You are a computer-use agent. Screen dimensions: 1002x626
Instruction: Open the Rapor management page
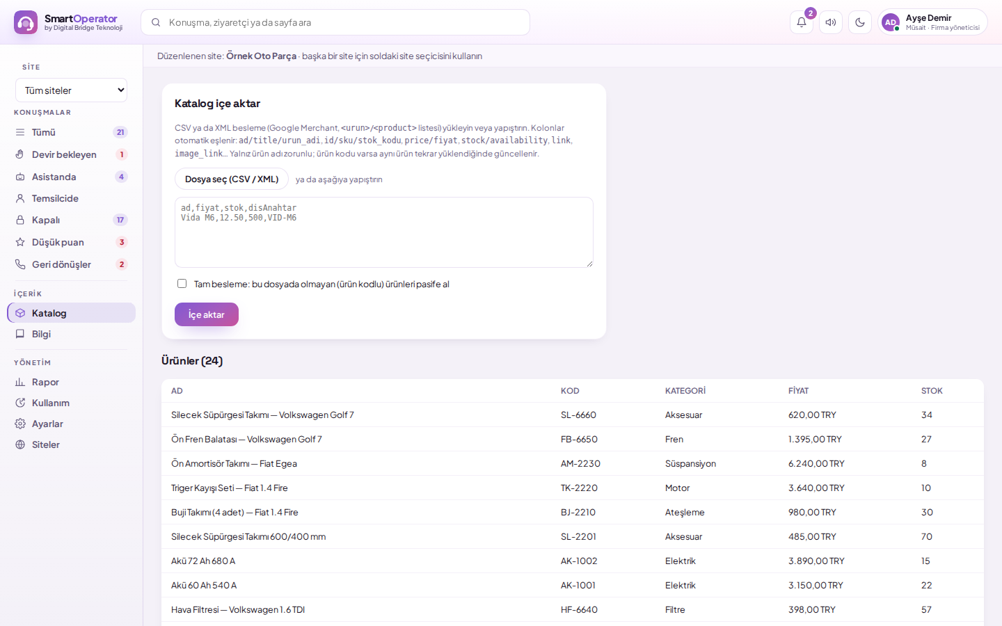pos(71,382)
